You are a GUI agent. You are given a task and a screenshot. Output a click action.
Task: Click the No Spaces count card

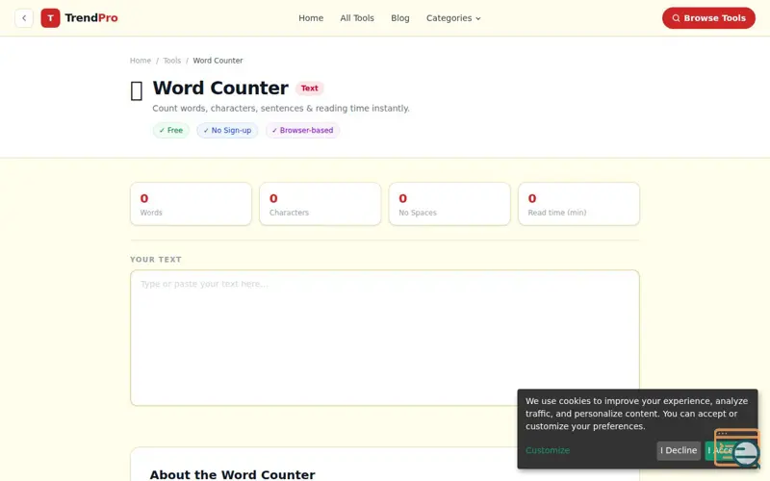[x=449, y=204]
